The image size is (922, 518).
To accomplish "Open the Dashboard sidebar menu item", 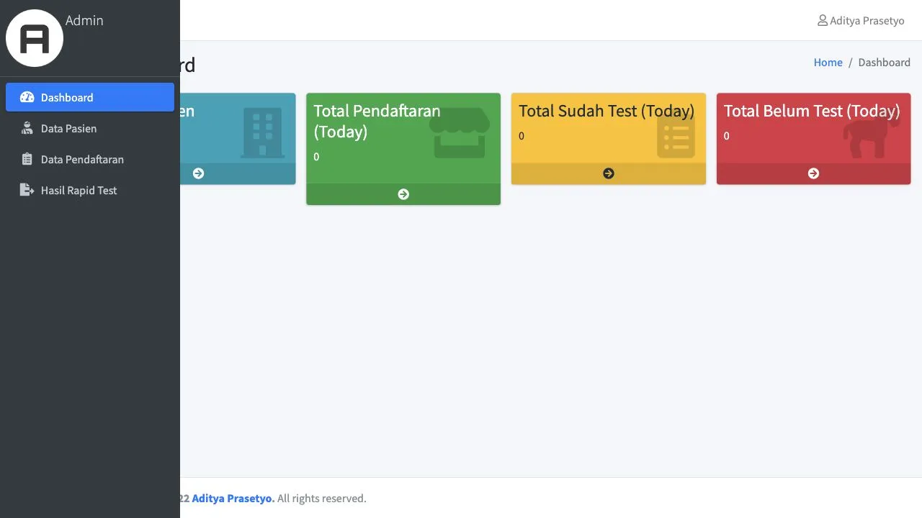I will coord(90,97).
